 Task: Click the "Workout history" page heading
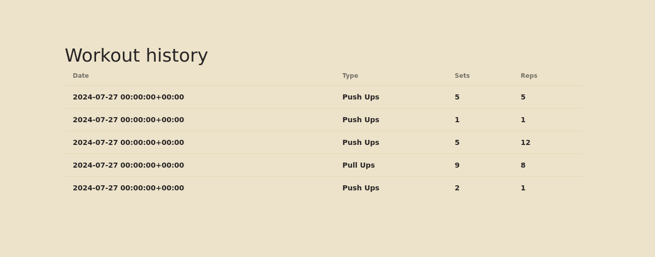136,56
